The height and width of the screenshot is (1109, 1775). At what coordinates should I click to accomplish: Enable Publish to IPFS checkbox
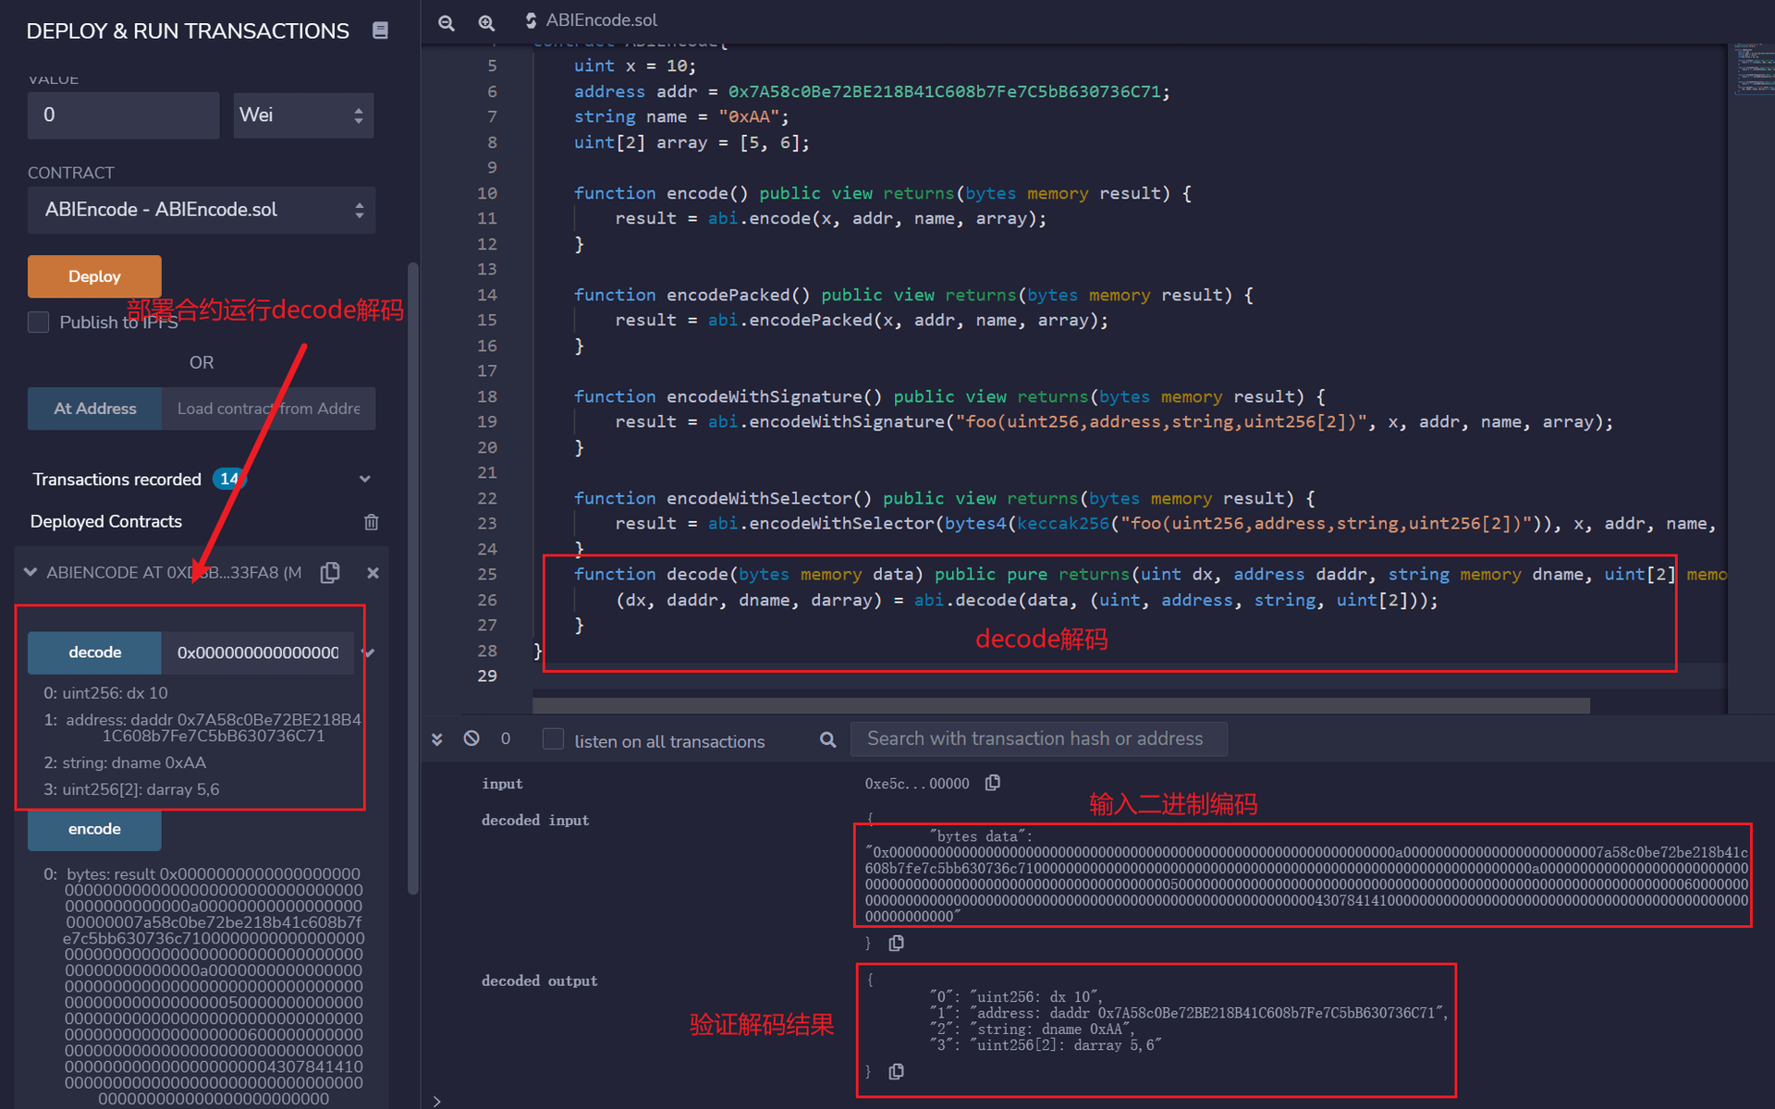(39, 322)
